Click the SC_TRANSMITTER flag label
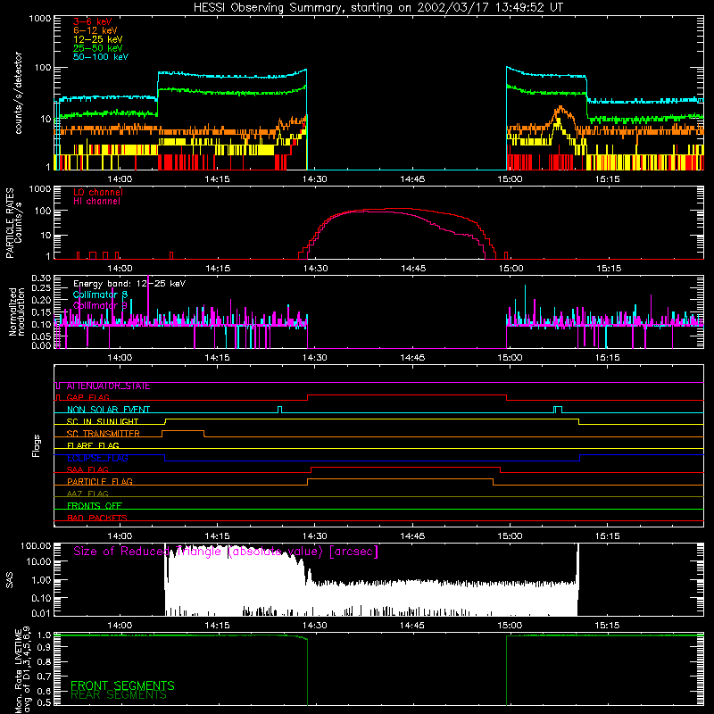 coord(104,433)
